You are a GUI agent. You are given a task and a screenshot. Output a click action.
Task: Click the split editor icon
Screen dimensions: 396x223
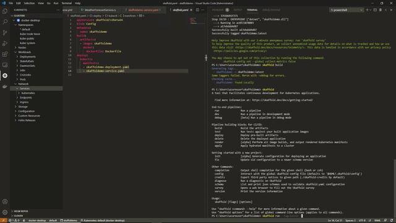pyautogui.click(x=197, y=10)
